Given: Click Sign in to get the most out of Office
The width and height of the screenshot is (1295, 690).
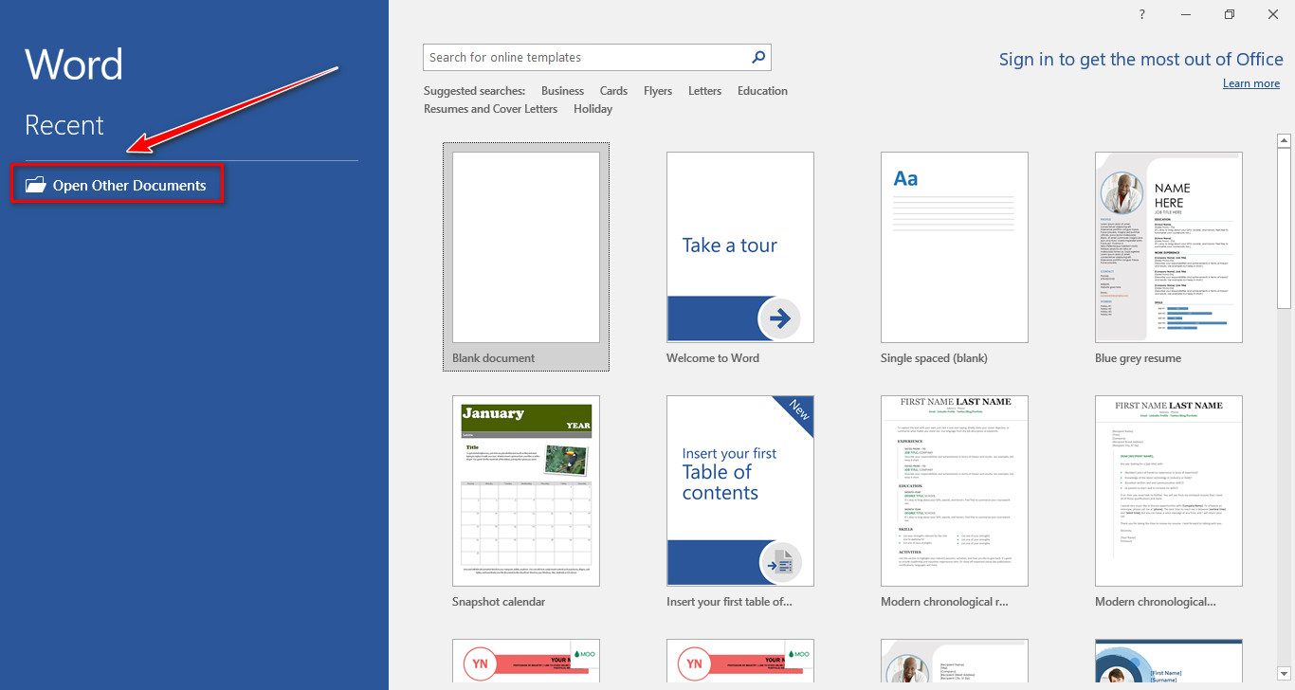Looking at the screenshot, I should click(x=1140, y=60).
